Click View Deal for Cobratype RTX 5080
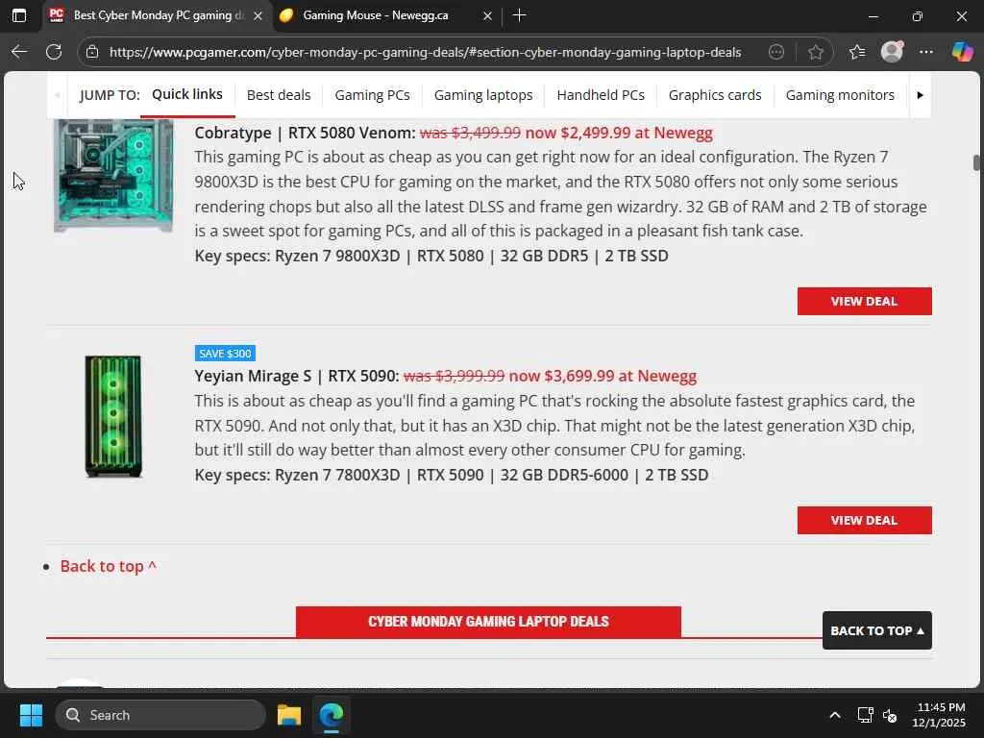The width and height of the screenshot is (984, 738). [864, 301]
